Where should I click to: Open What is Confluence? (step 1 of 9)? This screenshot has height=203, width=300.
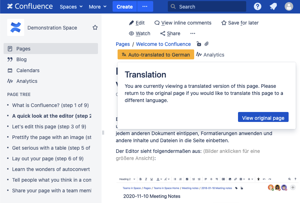pyautogui.click(x=50, y=105)
